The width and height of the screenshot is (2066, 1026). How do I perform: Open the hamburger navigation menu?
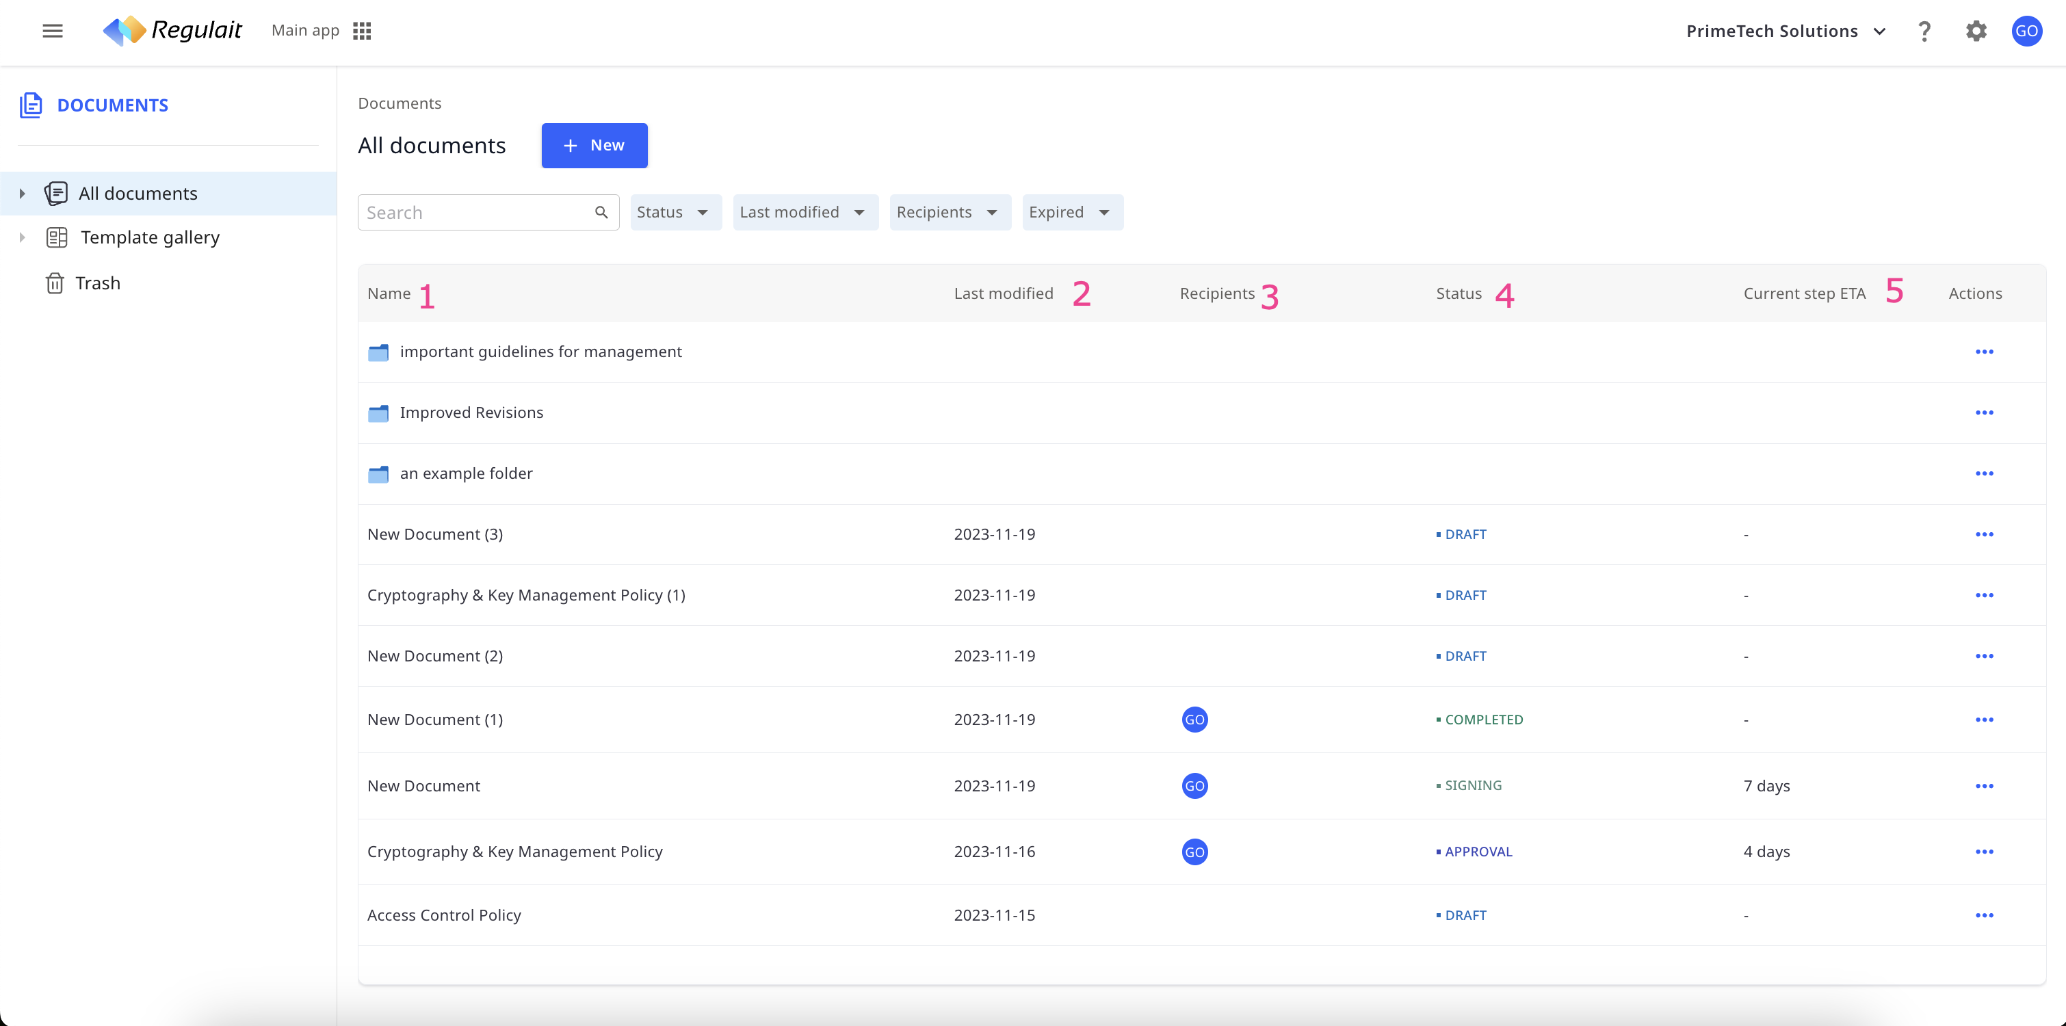[53, 31]
